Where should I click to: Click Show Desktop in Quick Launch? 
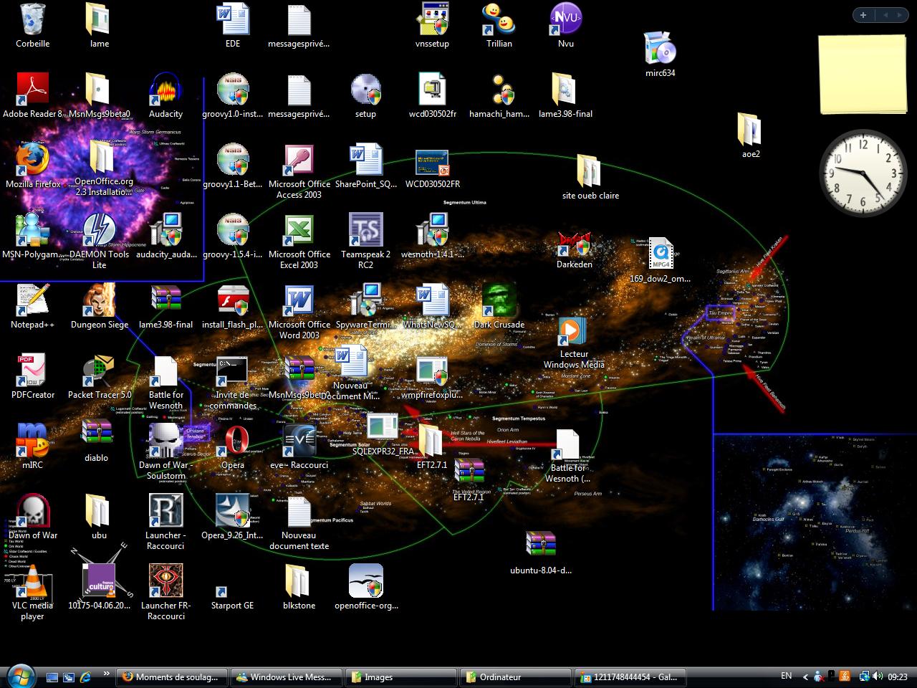coord(52,677)
